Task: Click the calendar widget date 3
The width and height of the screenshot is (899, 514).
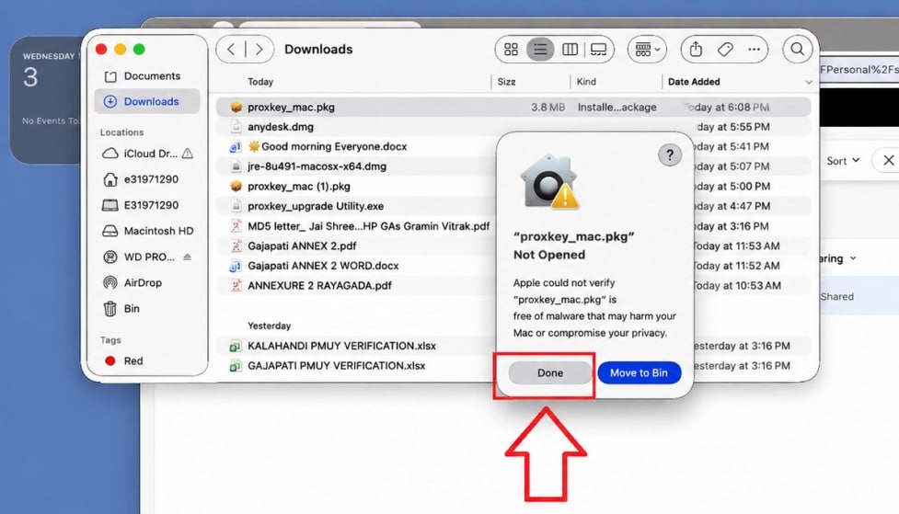Action: 30,77
